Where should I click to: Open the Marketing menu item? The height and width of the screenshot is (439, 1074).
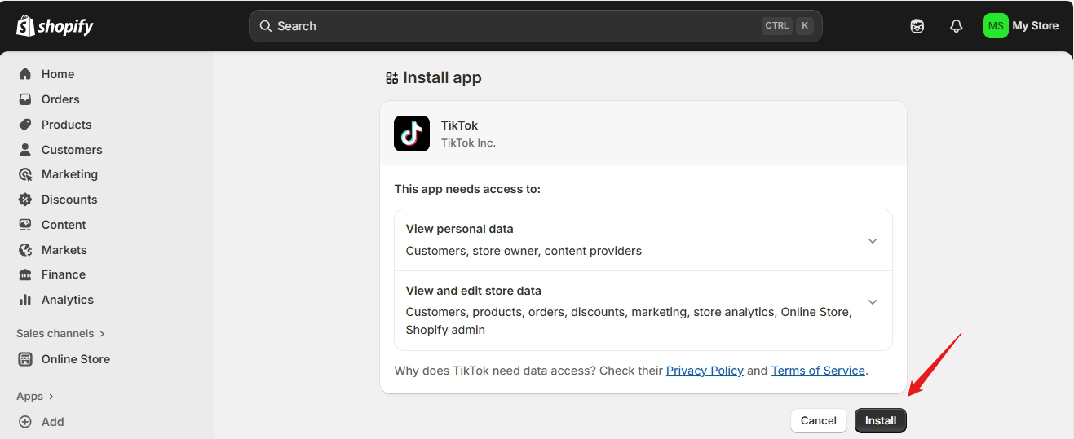pos(69,174)
